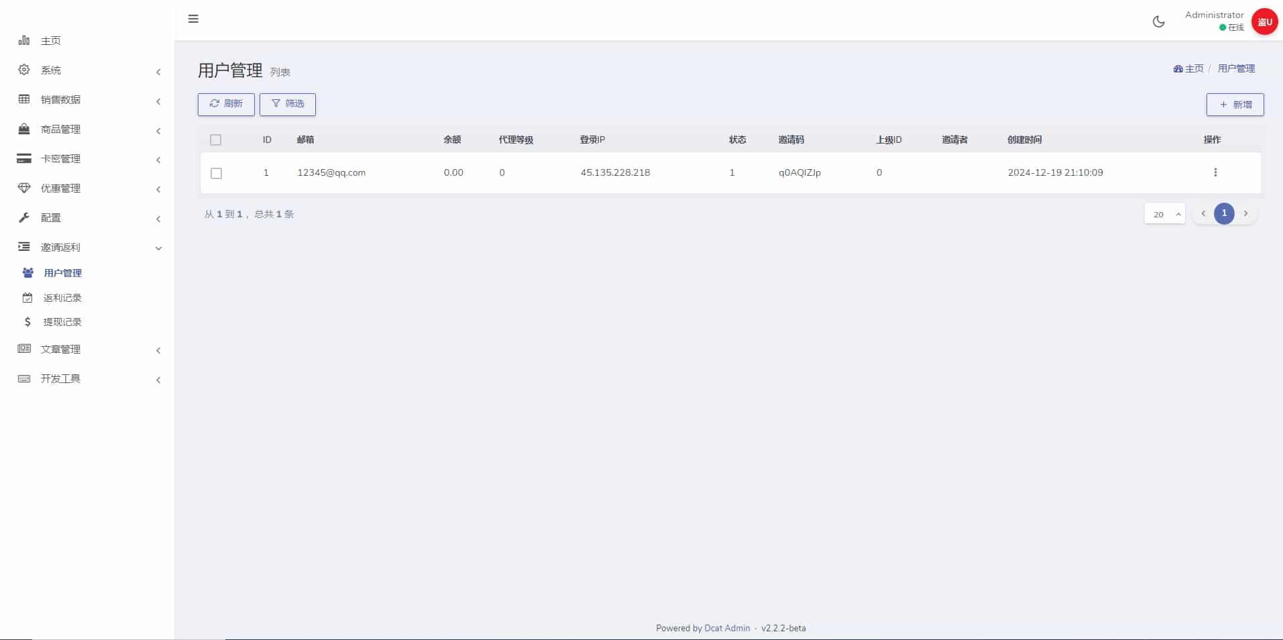Open the row actions three-dot menu
Image resolution: width=1283 pixels, height=640 pixels.
pos(1216,172)
